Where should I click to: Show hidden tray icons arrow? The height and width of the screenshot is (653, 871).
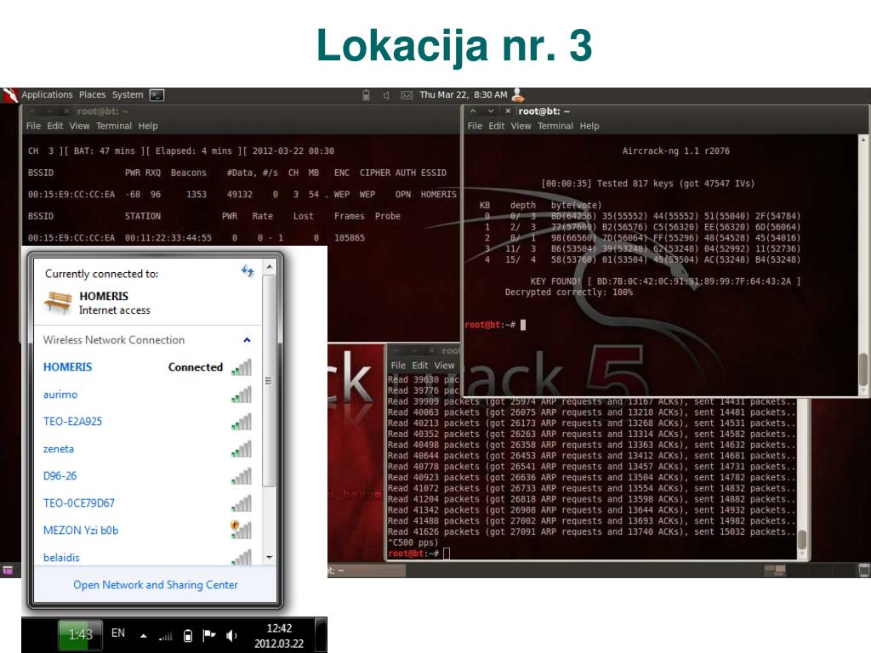pyautogui.click(x=143, y=635)
